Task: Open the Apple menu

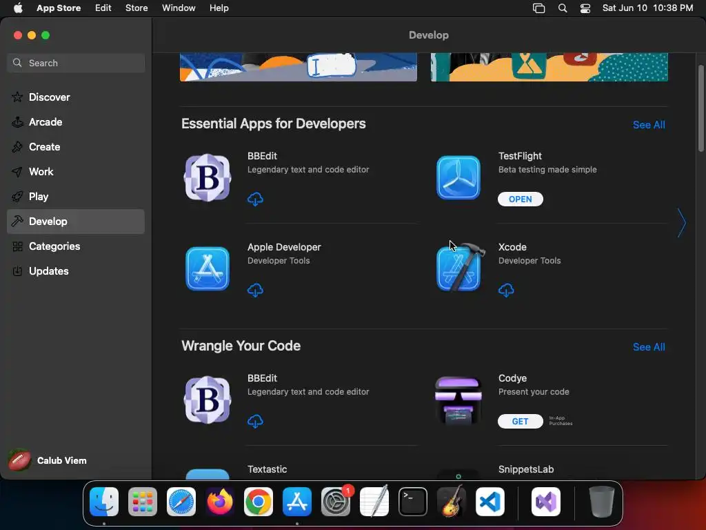Action: [18, 8]
